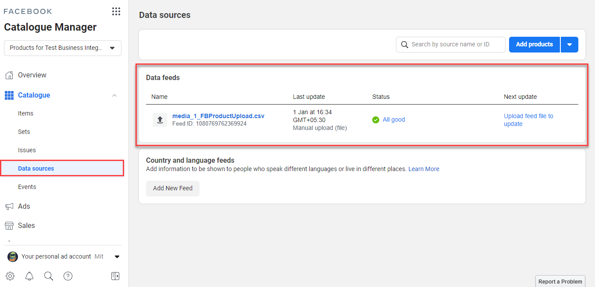Click the green All good checkmark icon
595x287 pixels.
point(376,120)
